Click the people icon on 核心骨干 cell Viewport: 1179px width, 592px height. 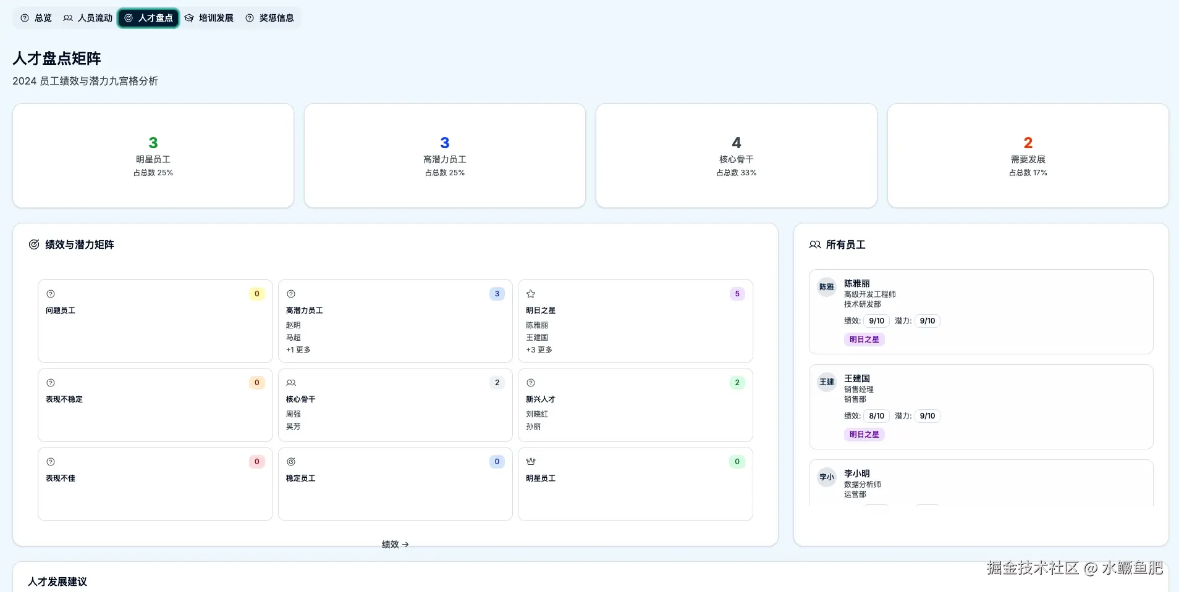(291, 383)
